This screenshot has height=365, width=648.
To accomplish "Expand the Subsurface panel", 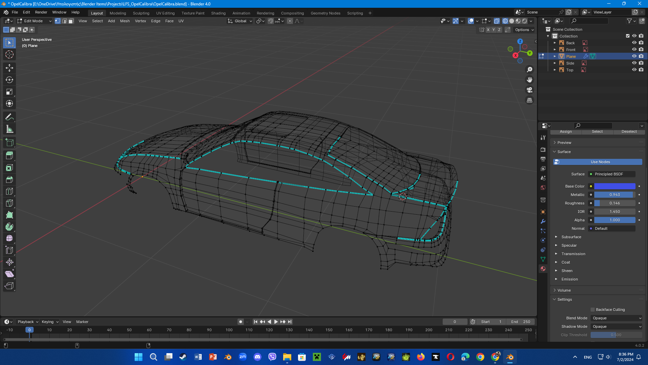I will pyautogui.click(x=571, y=237).
